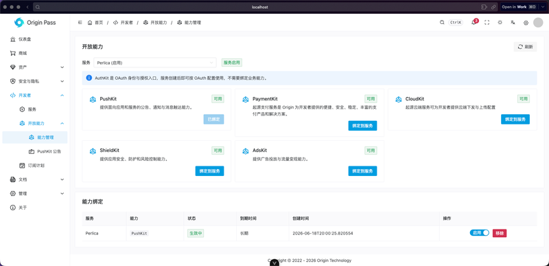Open notifications bell with red badge
Image resolution: width=549 pixels, height=266 pixels.
click(x=474, y=23)
